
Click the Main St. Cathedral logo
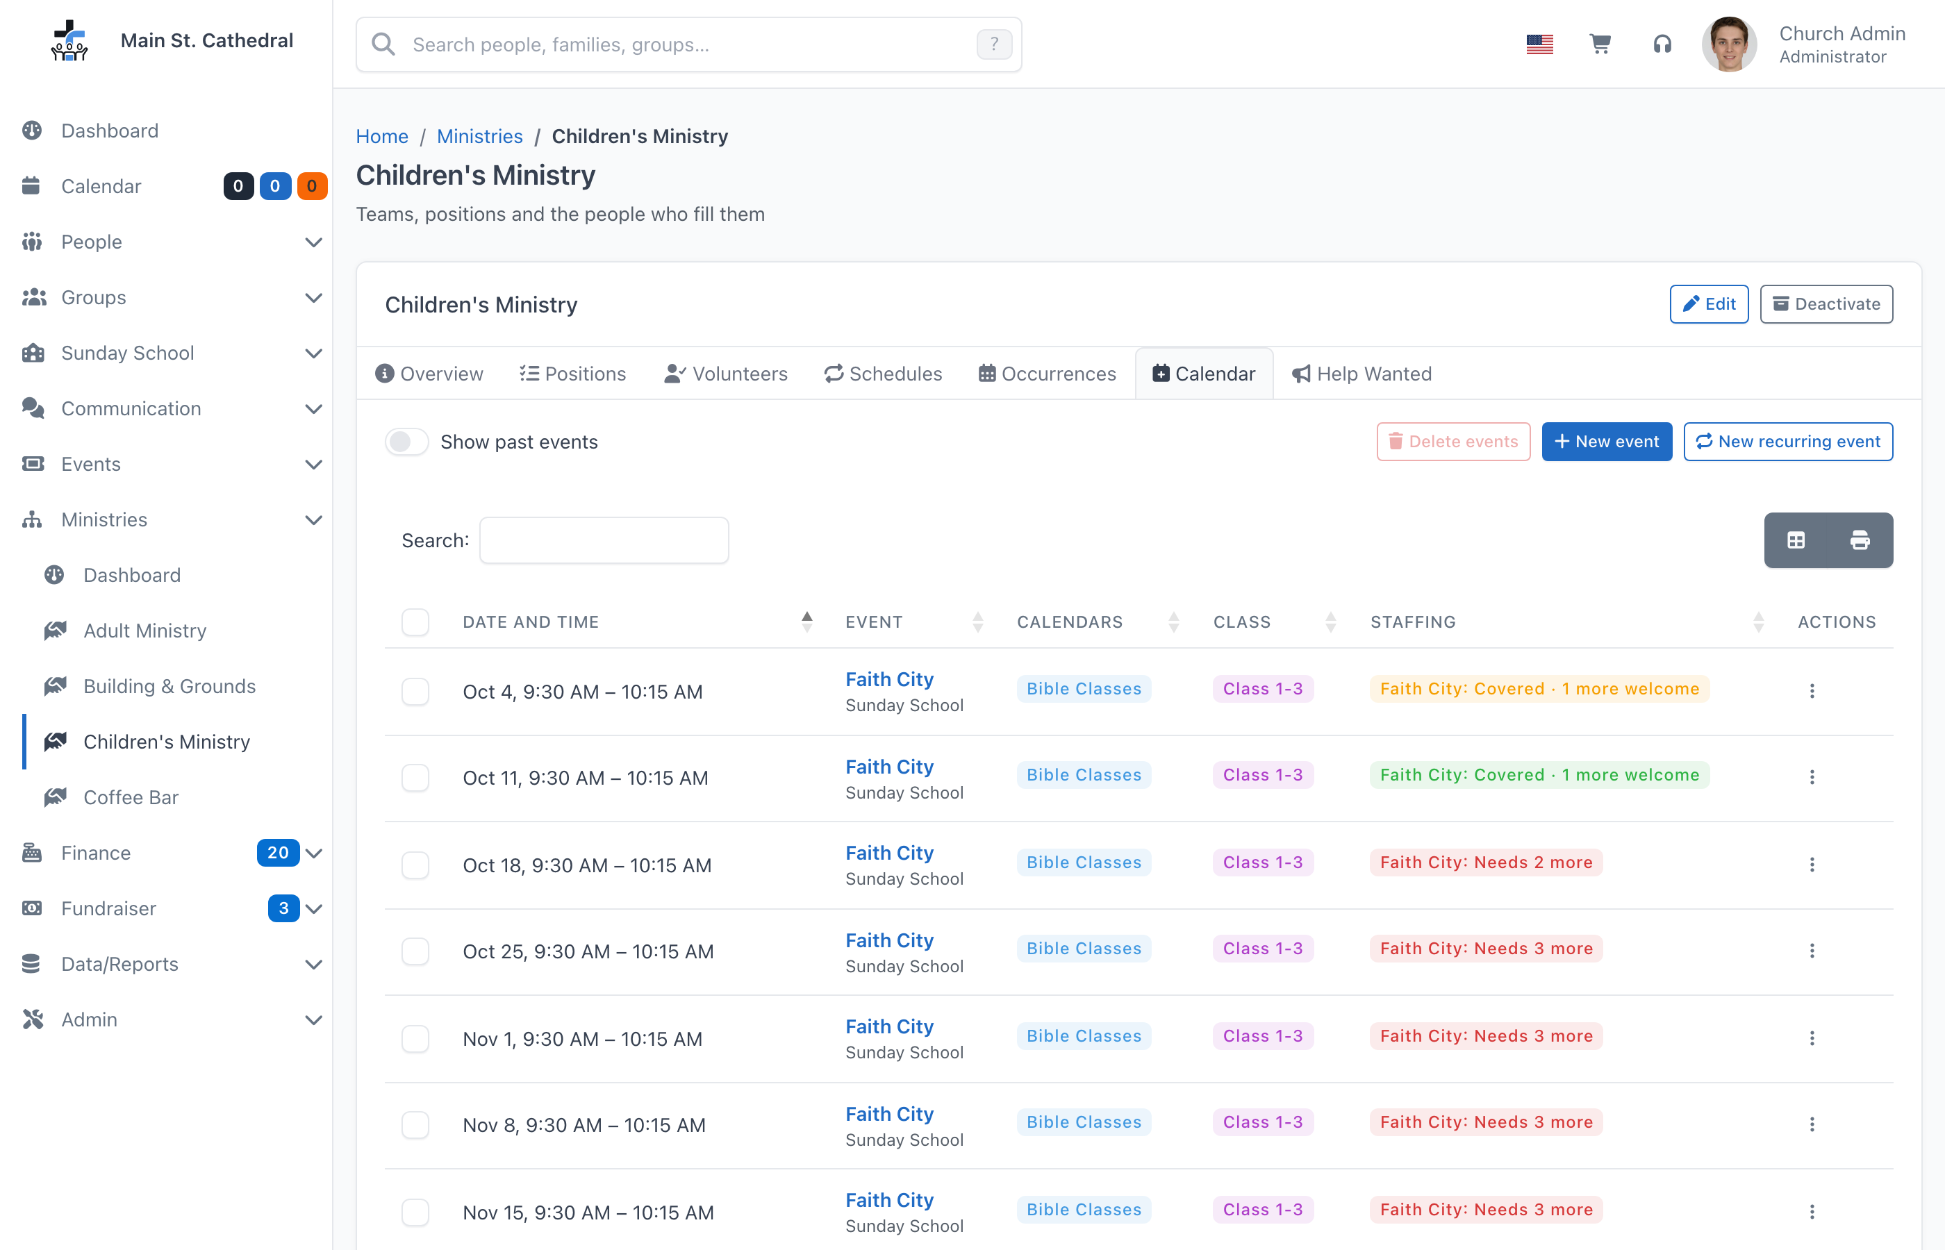click(69, 40)
